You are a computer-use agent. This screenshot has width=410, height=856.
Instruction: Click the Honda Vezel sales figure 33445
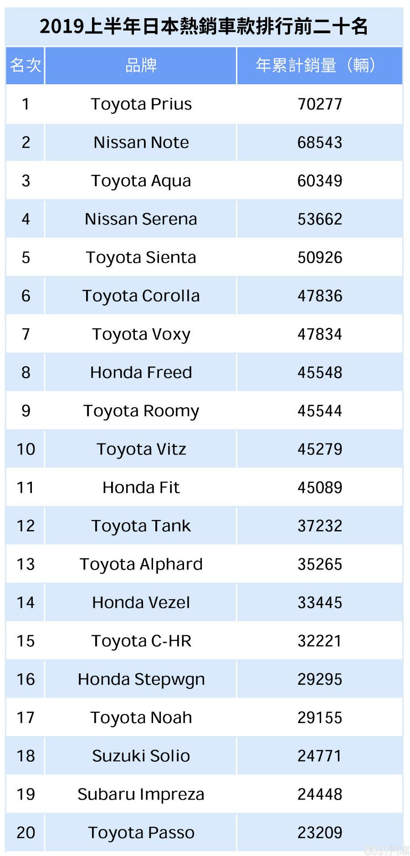319,602
